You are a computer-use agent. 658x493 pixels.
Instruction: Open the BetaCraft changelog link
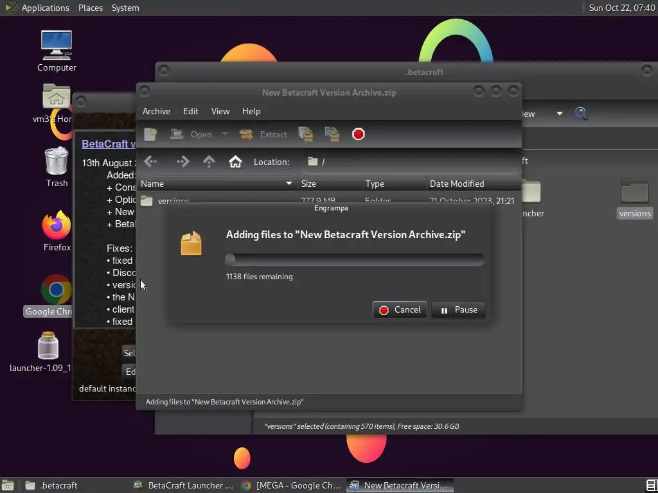tap(108, 144)
